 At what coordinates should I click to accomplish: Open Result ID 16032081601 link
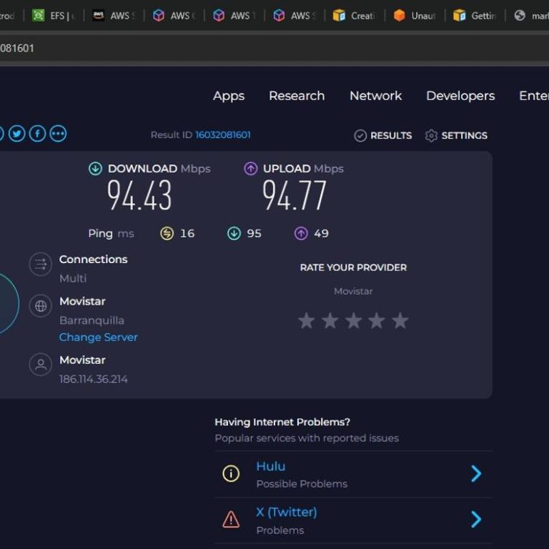tap(223, 135)
